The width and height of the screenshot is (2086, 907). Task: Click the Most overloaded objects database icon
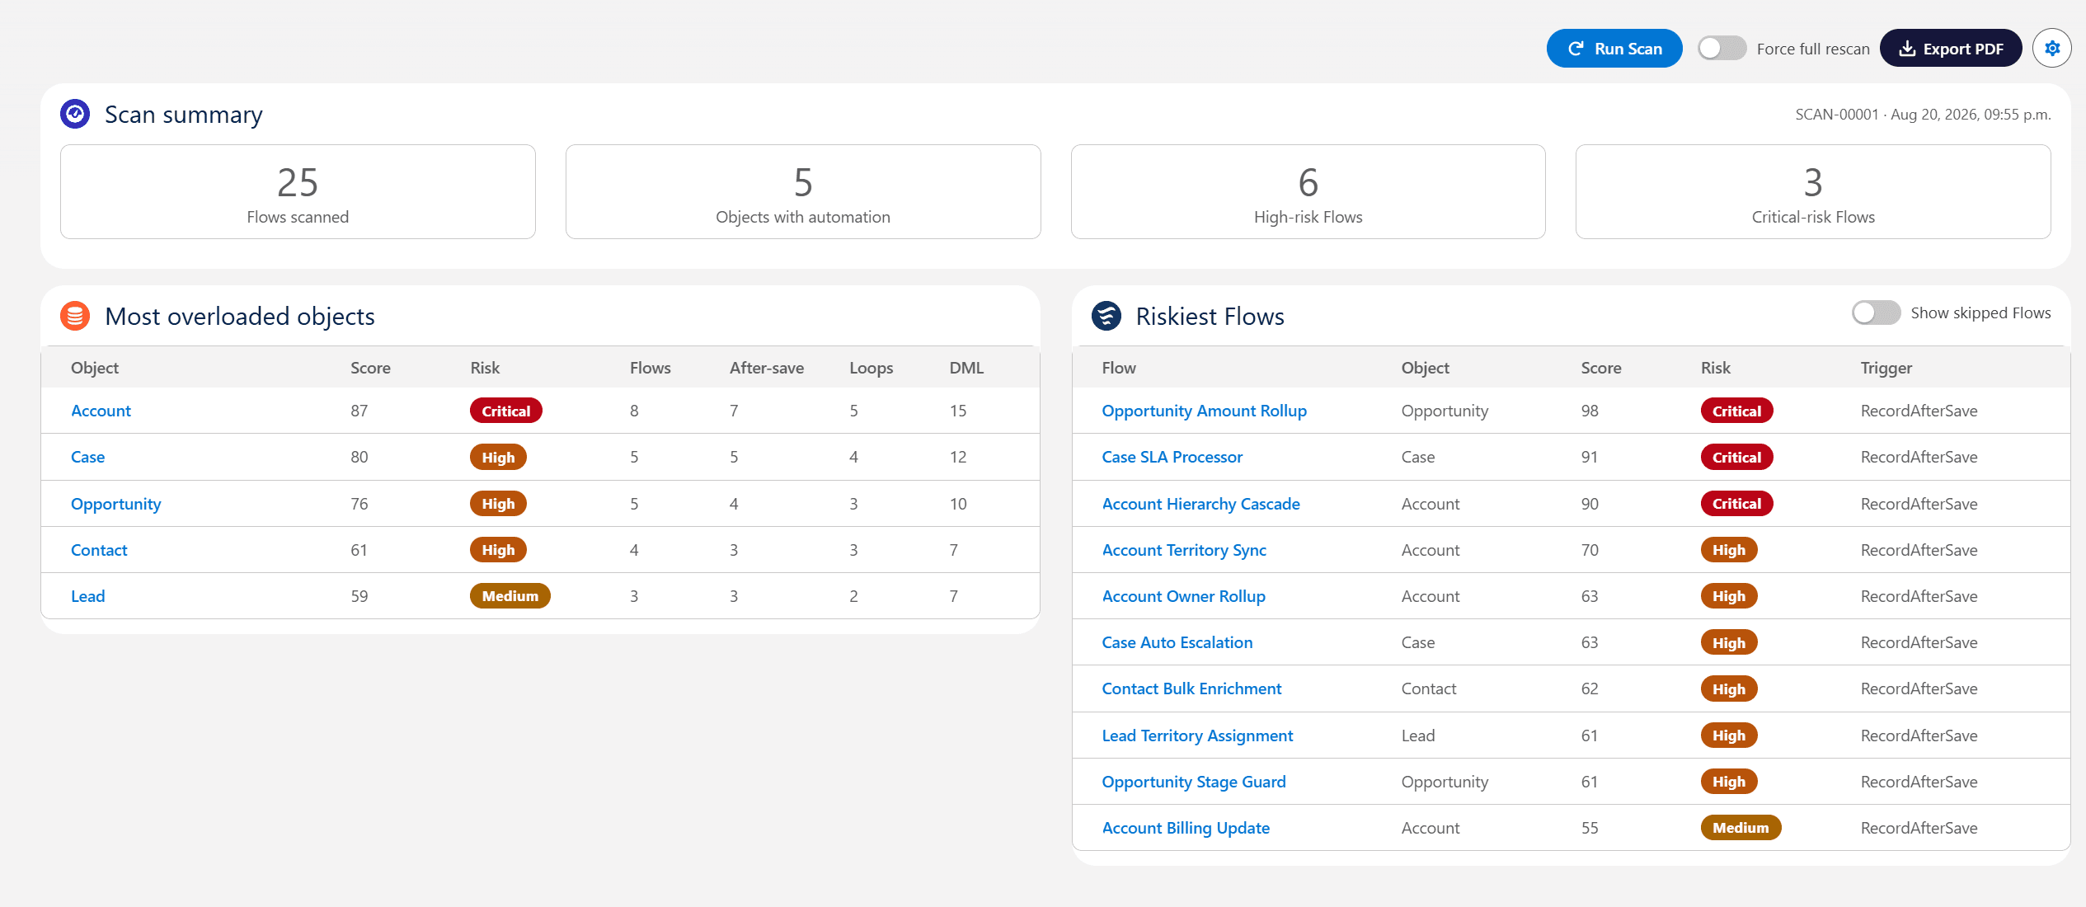coord(75,316)
